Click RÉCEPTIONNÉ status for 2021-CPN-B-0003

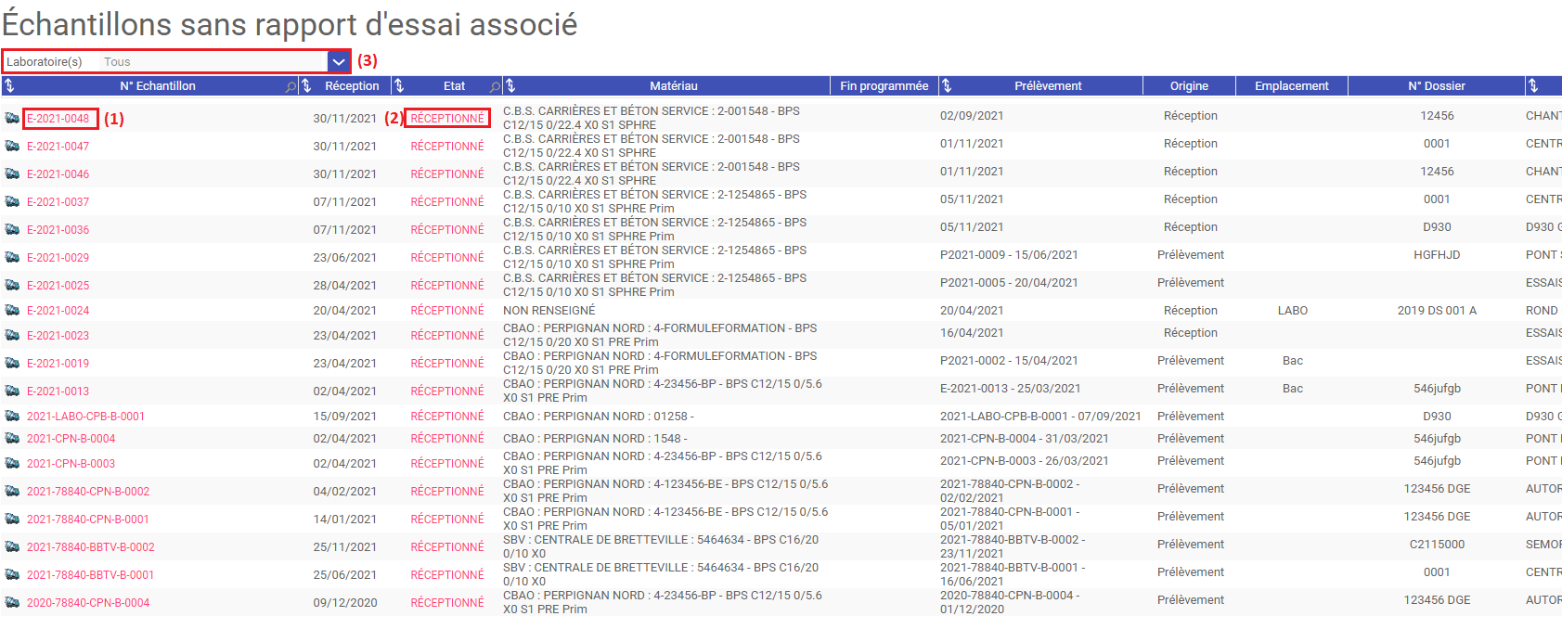(447, 464)
